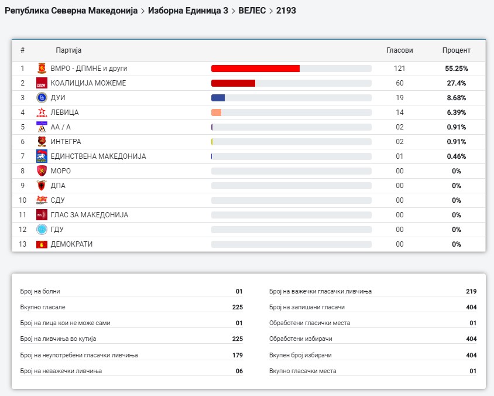Screen dimensions: 494x396
Task: Open Република Северна Македонија breadcrumb link
Action: (71, 11)
